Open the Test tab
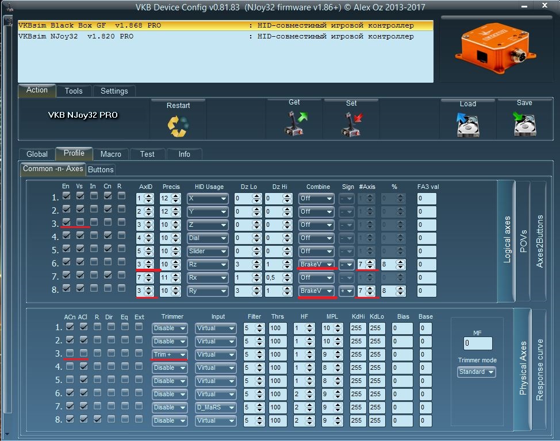 147,154
